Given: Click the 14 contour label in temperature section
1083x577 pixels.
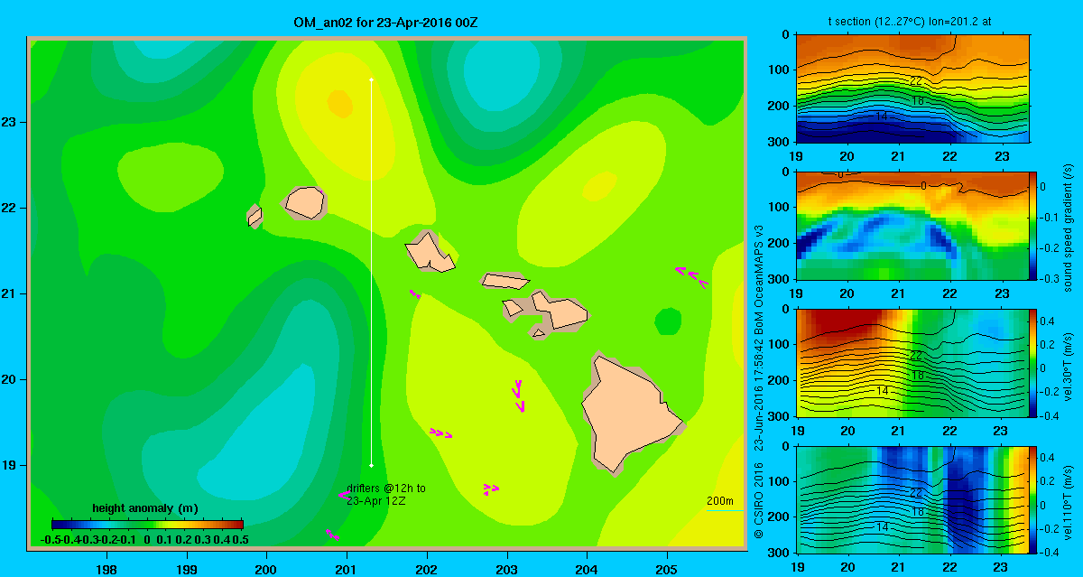Looking at the screenshot, I should 884,116.
